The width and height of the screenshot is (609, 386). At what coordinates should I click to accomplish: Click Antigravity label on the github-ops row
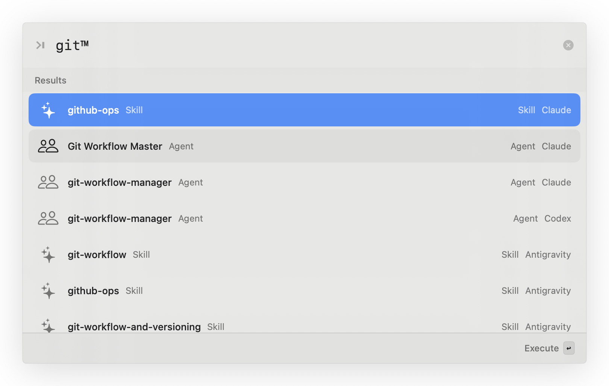[548, 291]
